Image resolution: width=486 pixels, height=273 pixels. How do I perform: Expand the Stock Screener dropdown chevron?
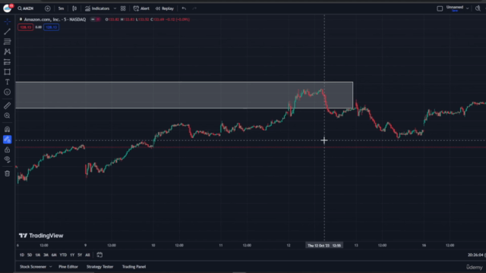pyautogui.click(x=51, y=267)
